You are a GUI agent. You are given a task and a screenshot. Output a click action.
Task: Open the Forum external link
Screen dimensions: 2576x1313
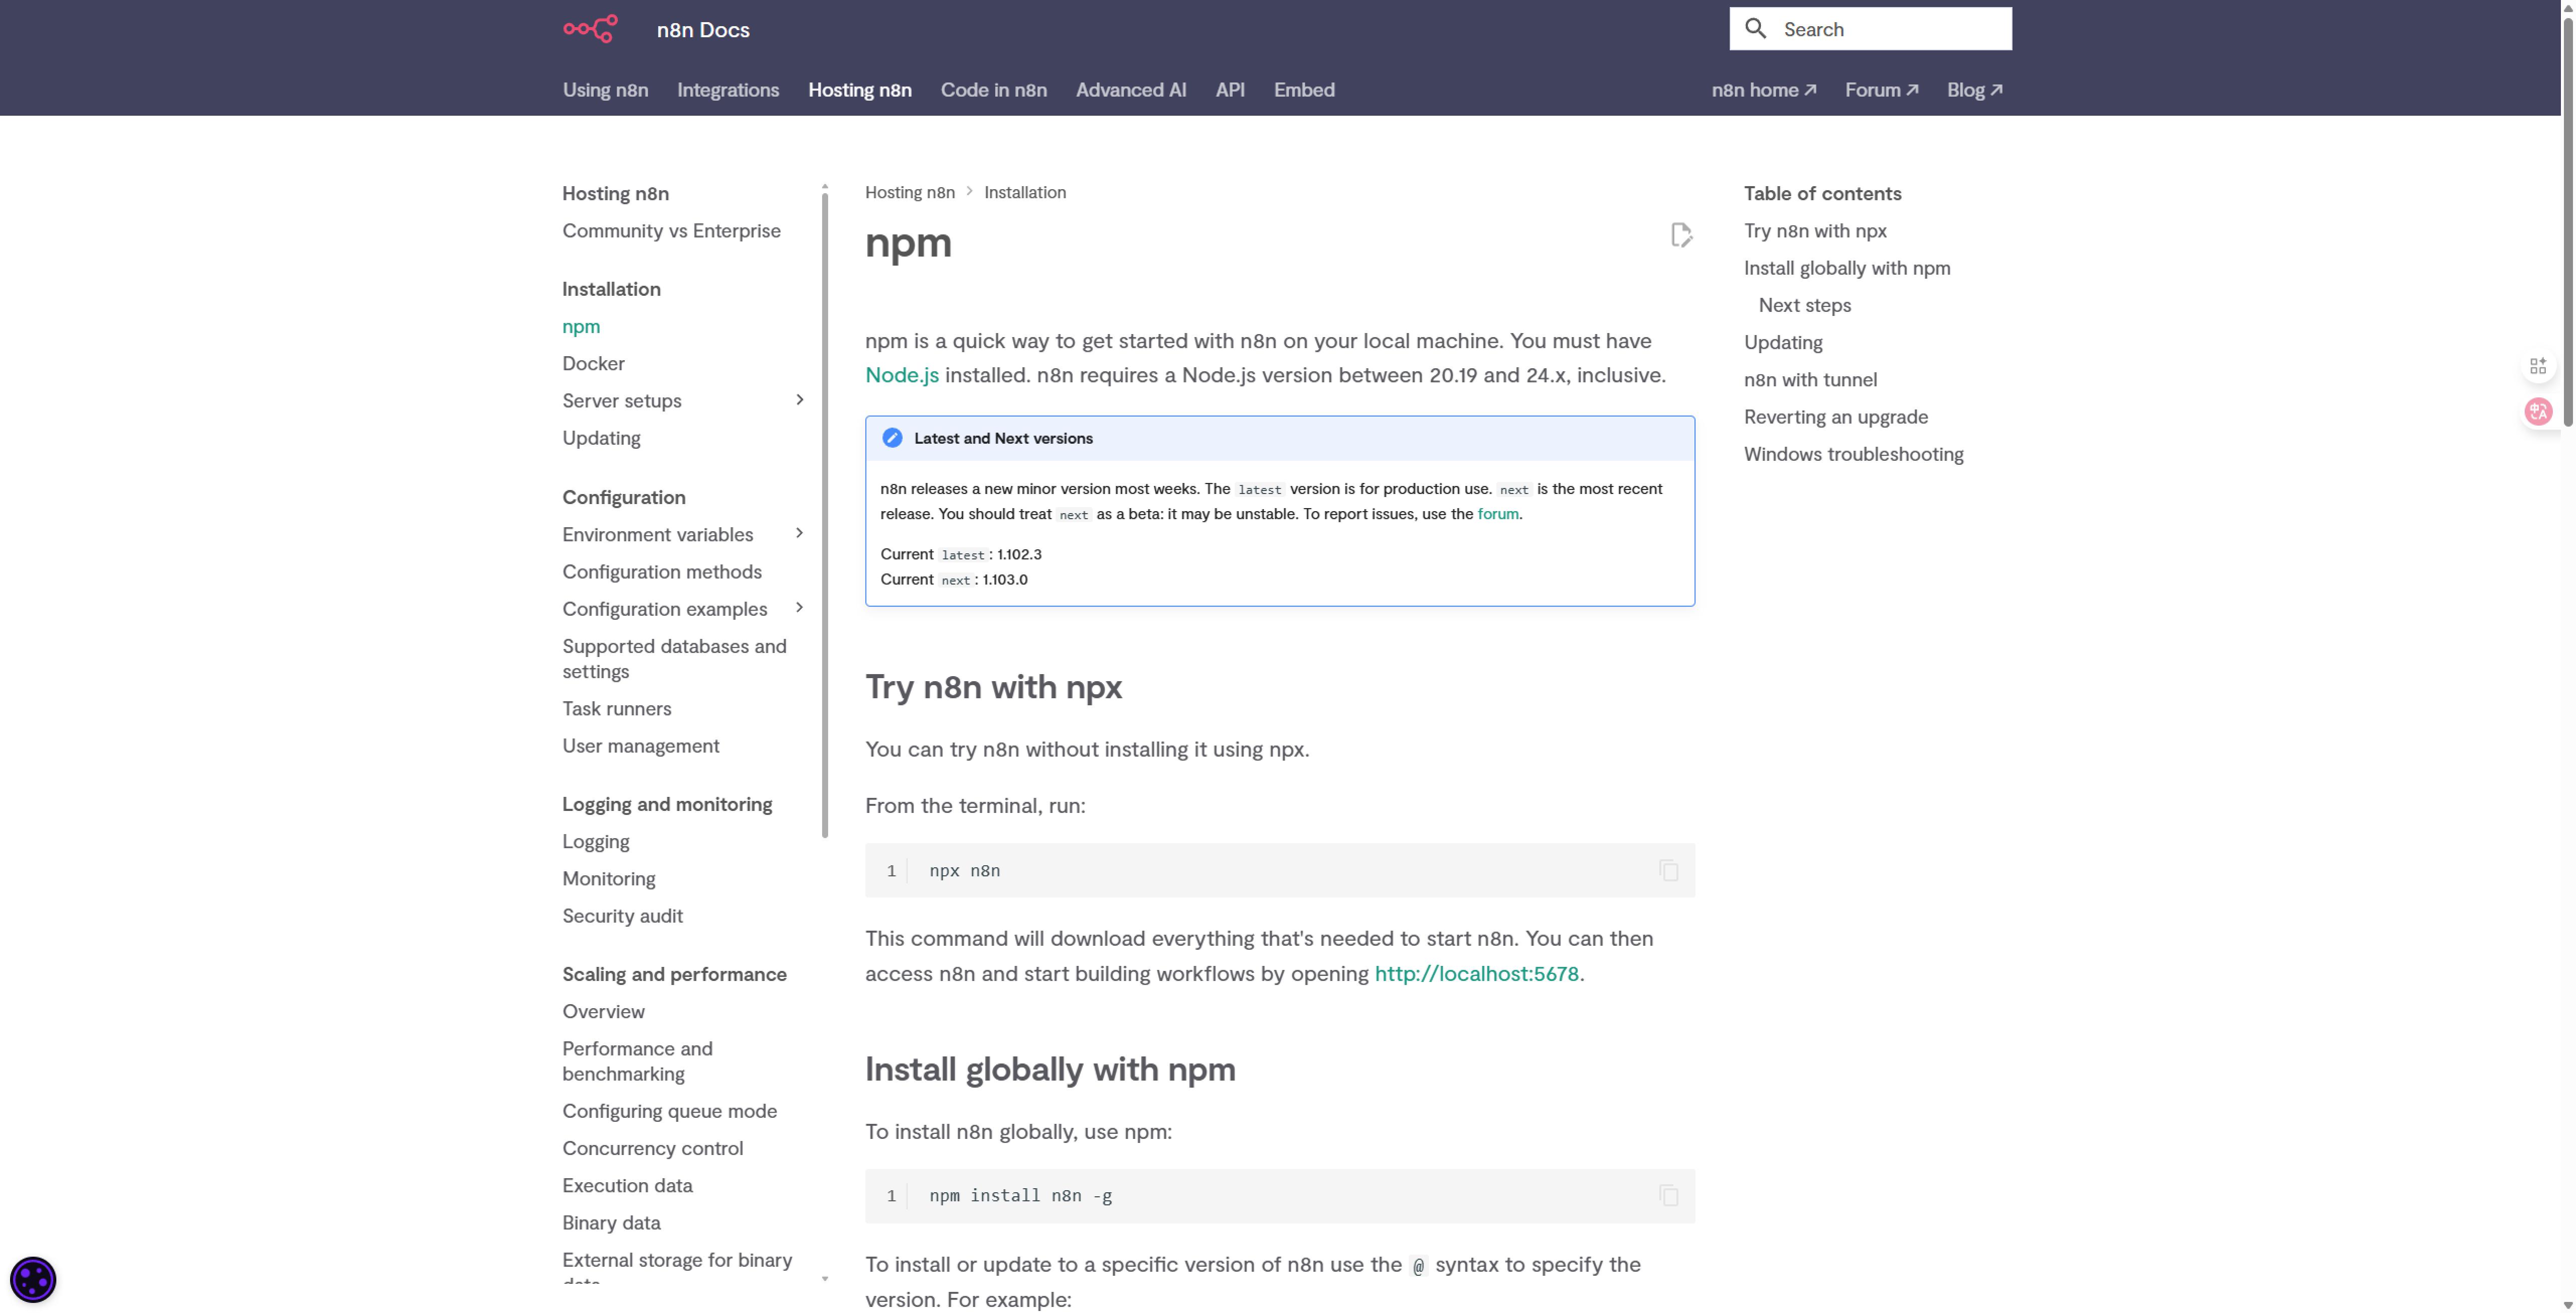[x=1881, y=90]
